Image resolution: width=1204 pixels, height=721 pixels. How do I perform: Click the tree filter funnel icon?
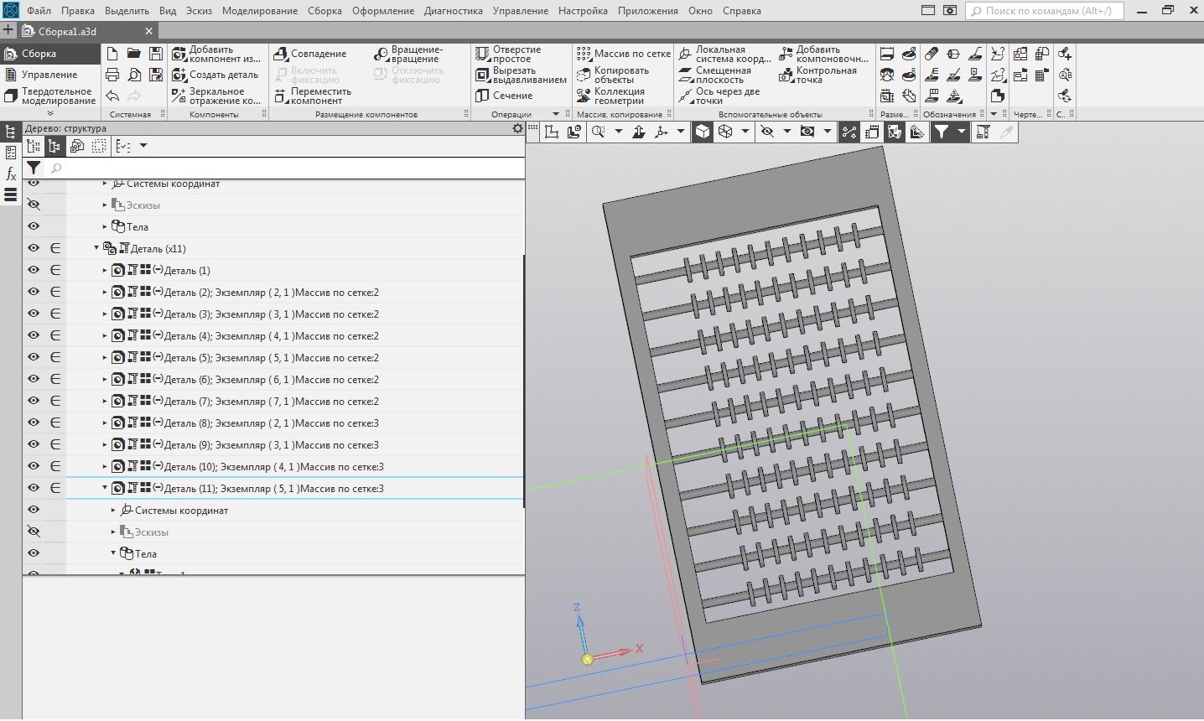[34, 169]
